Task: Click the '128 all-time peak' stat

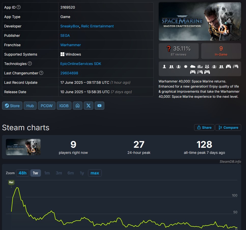Action: pyautogui.click(x=204, y=147)
